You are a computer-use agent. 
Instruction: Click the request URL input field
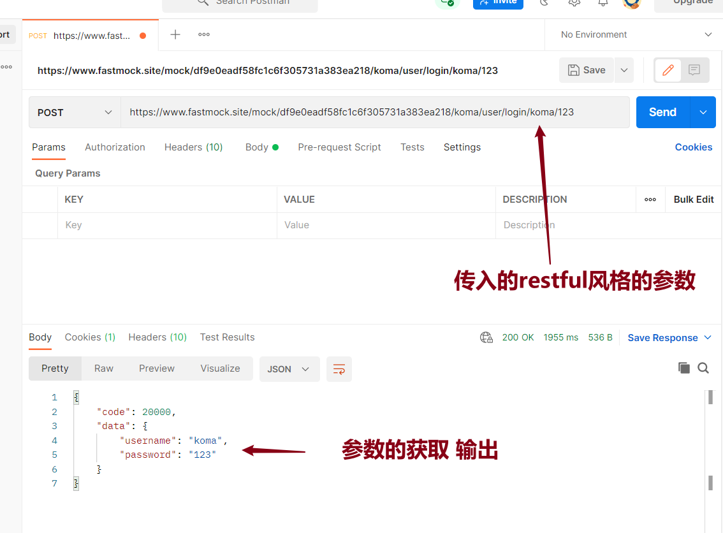tap(375, 112)
